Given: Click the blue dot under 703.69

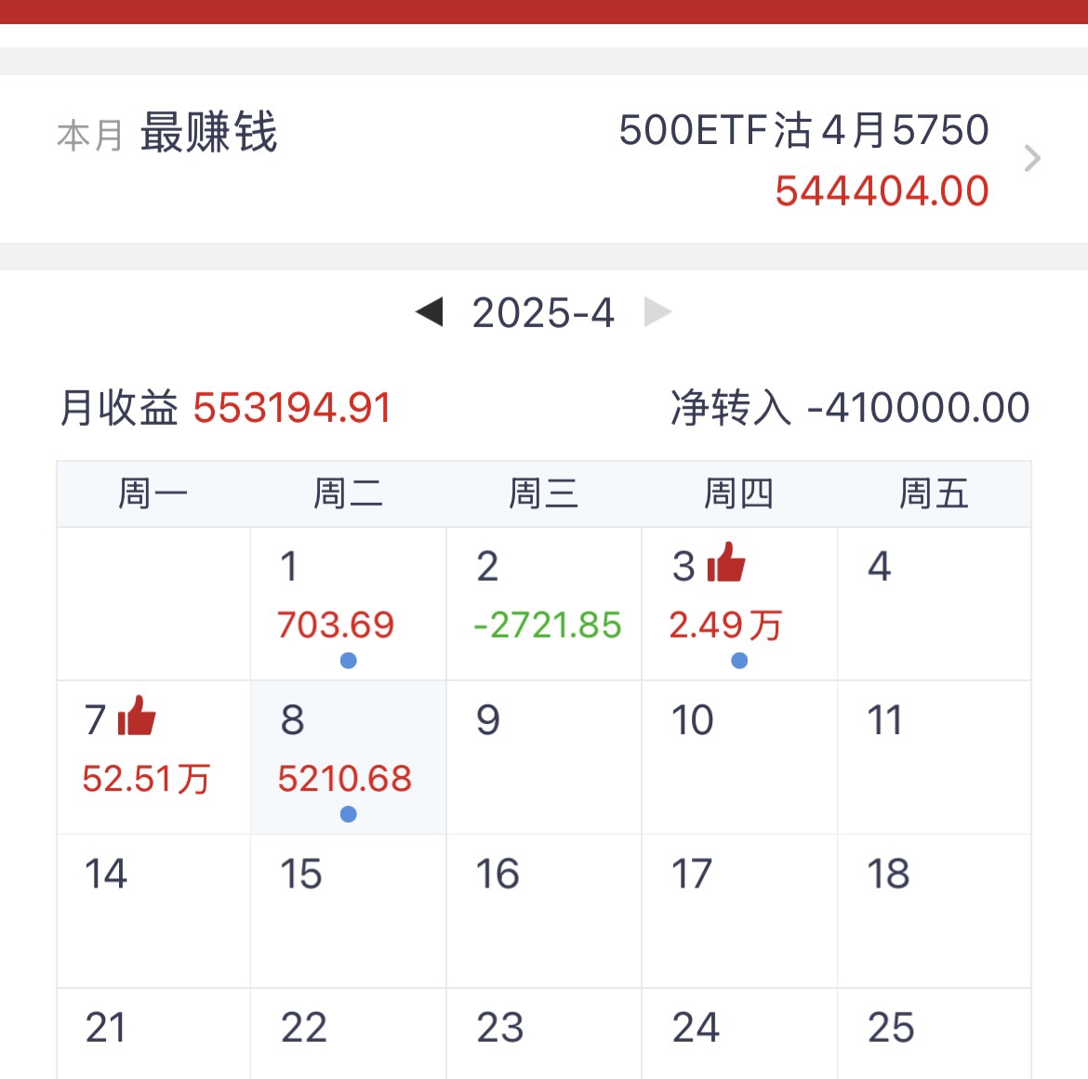Looking at the screenshot, I should pos(349,661).
